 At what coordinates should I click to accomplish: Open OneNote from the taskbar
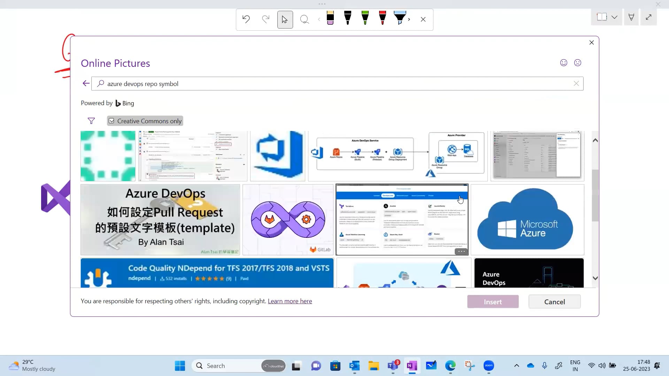click(412, 366)
